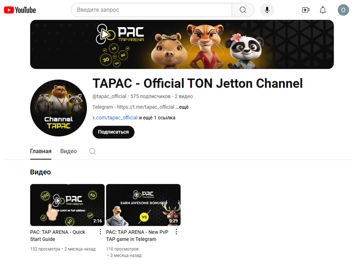The height and width of the screenshot is (264, 353).
Task: Open the options menu for Quick Start Guide video
Action: [100, 232]
